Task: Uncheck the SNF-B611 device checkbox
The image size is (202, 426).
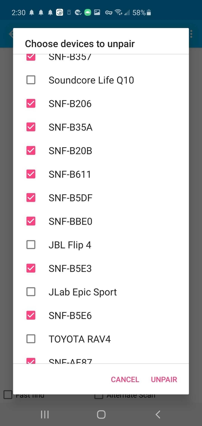Action: [x=31, y=174]
